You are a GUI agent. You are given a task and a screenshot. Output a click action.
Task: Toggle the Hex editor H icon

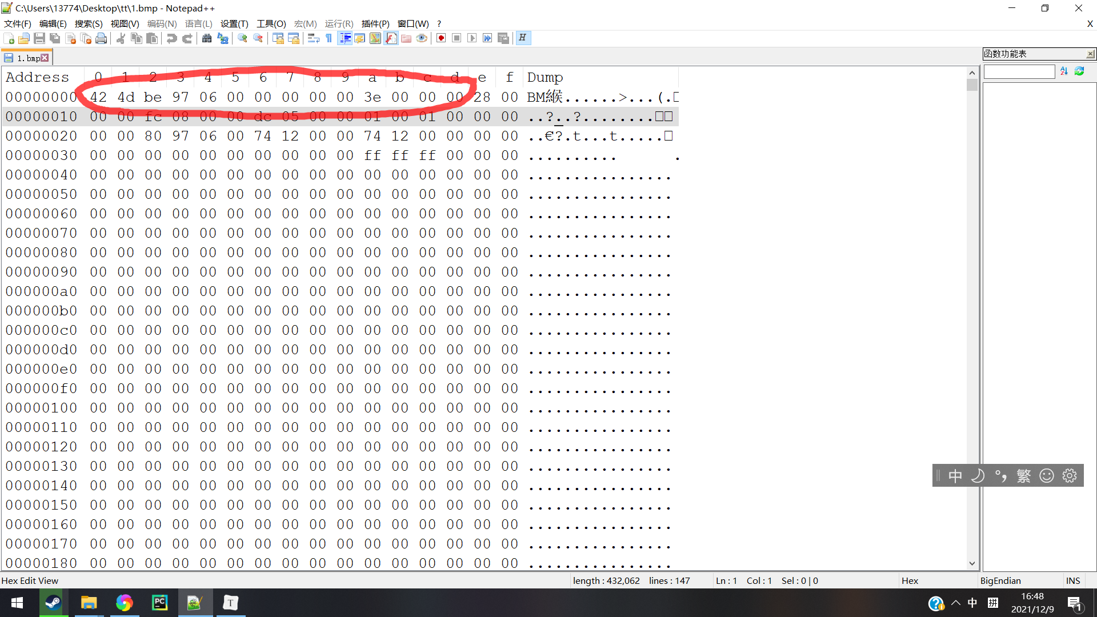pos(522,38)
